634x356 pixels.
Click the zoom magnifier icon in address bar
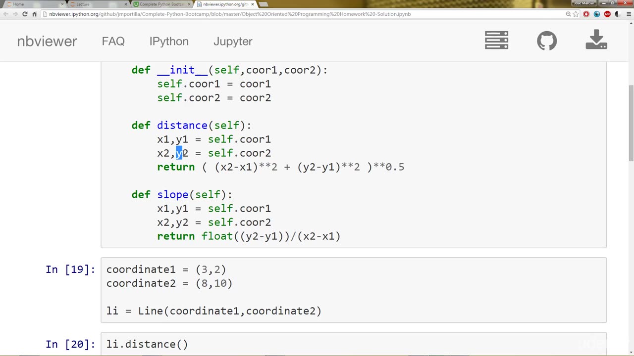click(568, 14)
